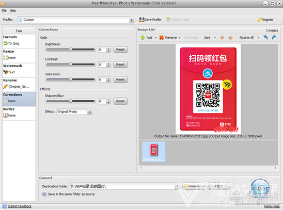Open the Home Page link
283x210 pixels.
point(272,206)
